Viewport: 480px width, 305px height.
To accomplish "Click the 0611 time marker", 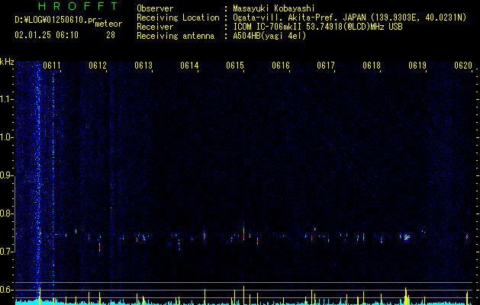I will [52, 66].
